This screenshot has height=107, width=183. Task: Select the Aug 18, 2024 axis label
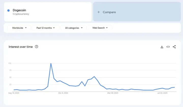[14, 93]
